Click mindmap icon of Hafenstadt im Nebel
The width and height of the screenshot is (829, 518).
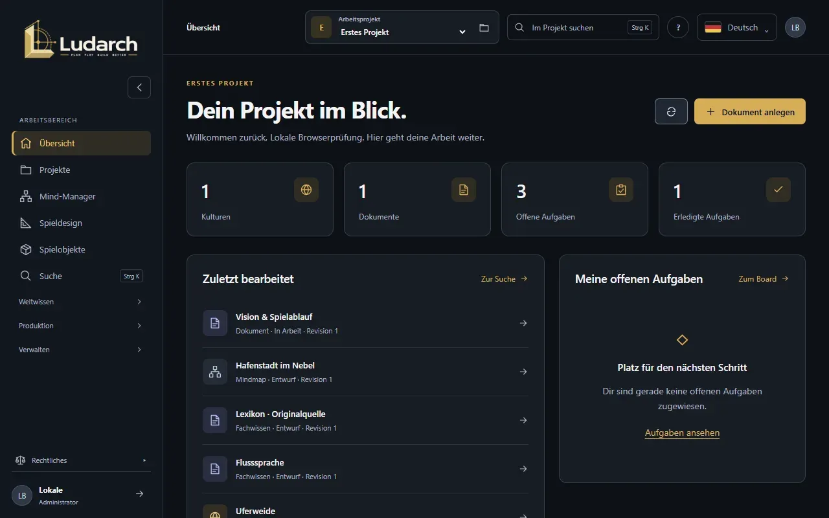point(215,372)
